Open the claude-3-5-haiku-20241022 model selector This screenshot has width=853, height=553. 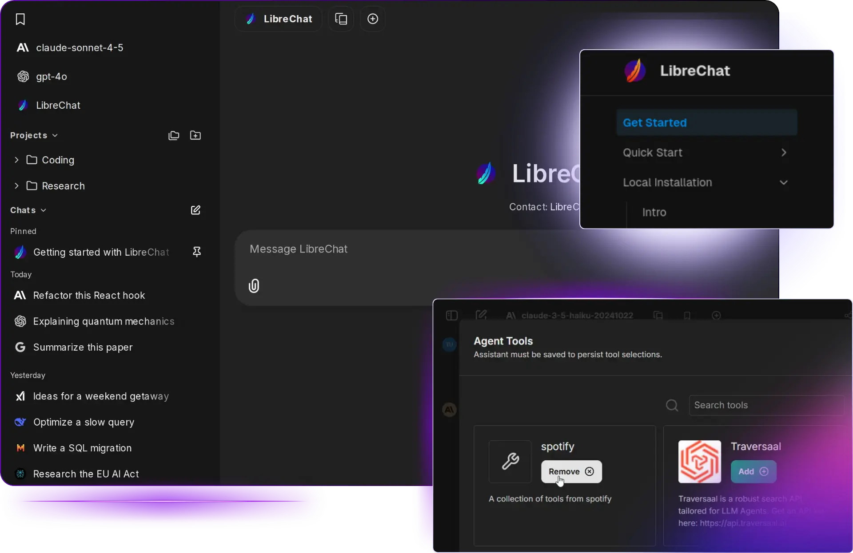point(570,316)
